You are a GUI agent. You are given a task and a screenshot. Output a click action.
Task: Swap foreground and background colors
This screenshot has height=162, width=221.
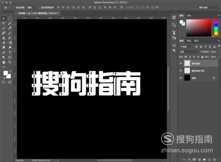[10, 71]
